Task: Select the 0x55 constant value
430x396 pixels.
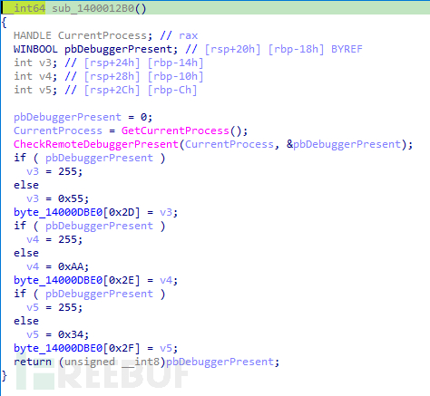Action: [71, 198]
